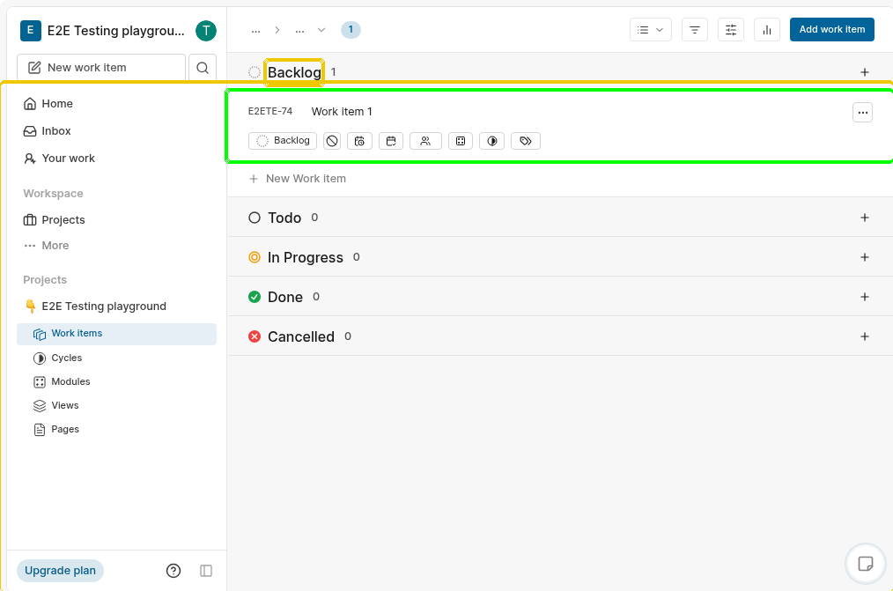Image resolution: width=893 pixels, height=591 pixels.
Task: Open the Filters icon in the header
Action: [695, 29]
